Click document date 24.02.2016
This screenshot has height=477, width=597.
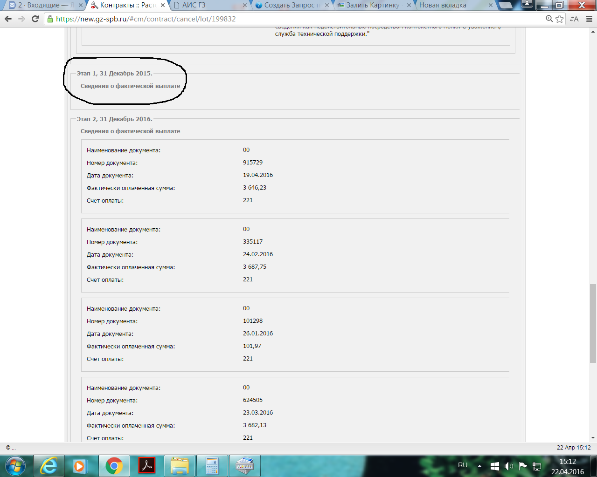point(258,254)
